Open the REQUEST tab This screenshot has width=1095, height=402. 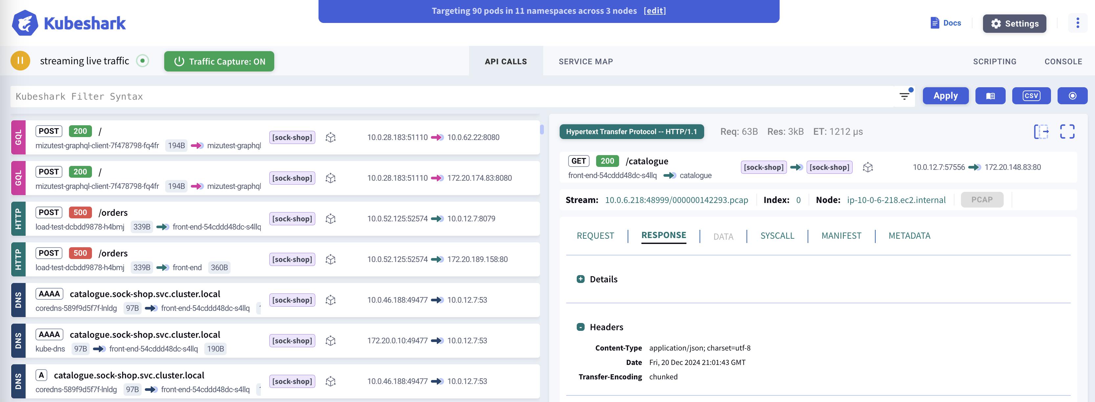coord(595,236)
